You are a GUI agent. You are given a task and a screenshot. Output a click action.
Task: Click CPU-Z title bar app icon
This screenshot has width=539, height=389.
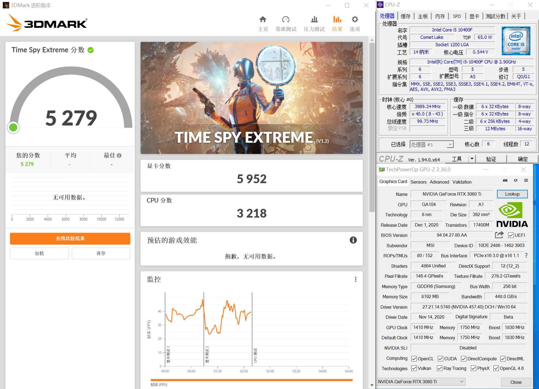[380, 5]
